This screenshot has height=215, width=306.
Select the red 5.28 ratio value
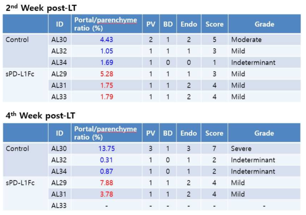tap(106, 74)
